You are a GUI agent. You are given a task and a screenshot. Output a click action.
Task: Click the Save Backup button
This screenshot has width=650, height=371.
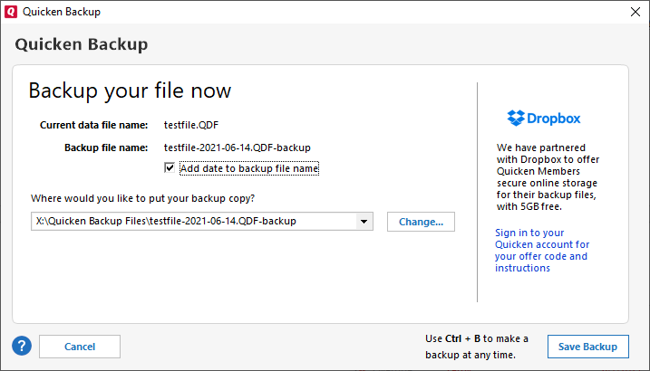point(587,347)
